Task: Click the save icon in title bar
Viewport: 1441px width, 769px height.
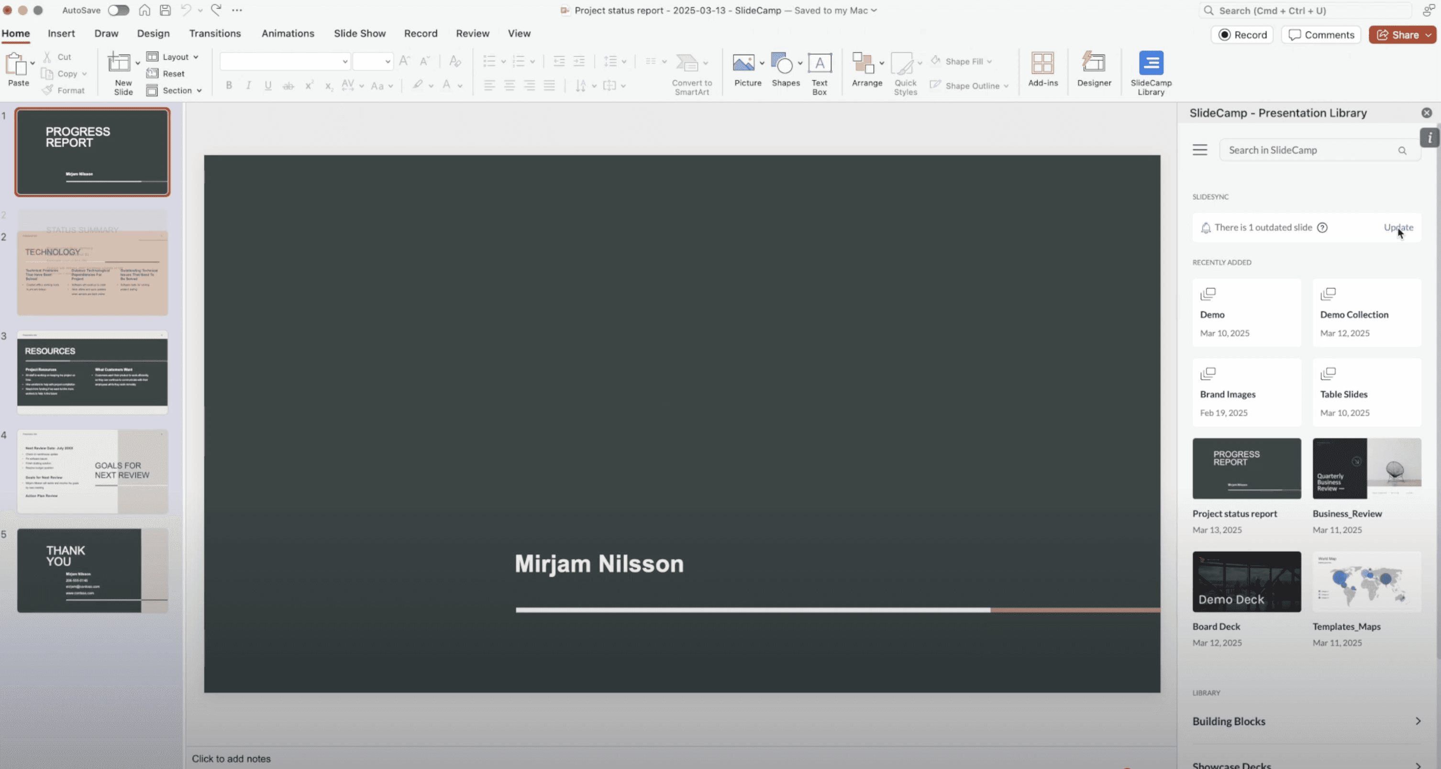Action: (x=165, y=10)
